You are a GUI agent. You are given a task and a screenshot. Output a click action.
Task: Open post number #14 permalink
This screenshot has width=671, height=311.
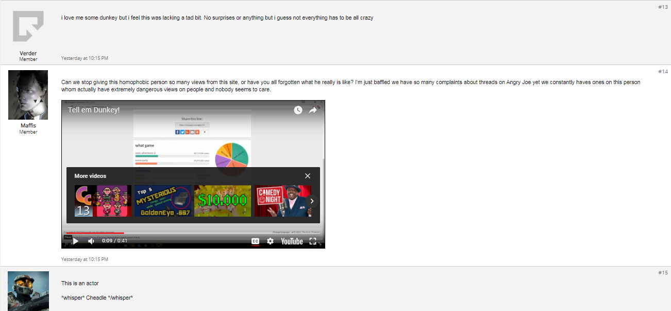pos(663,71)
